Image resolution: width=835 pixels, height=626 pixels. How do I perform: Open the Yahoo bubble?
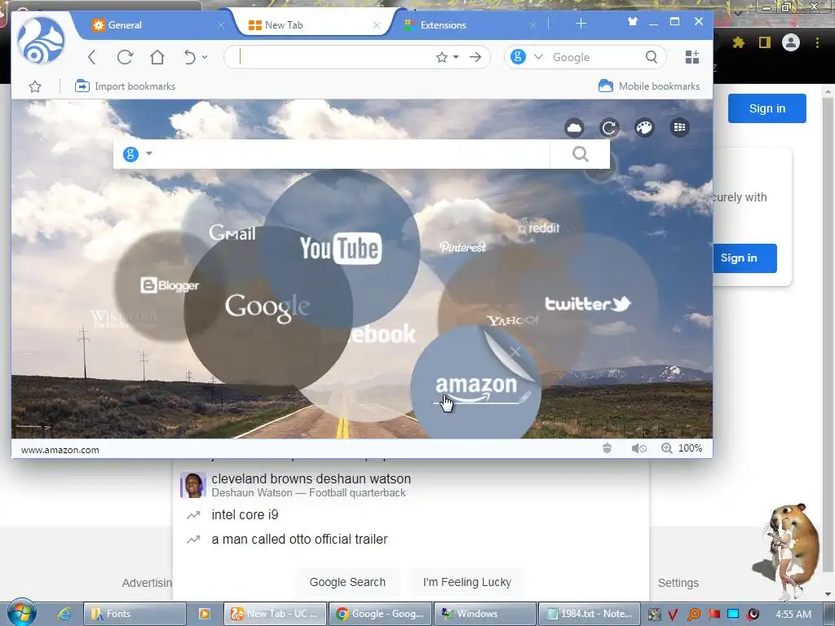(512, 320)
